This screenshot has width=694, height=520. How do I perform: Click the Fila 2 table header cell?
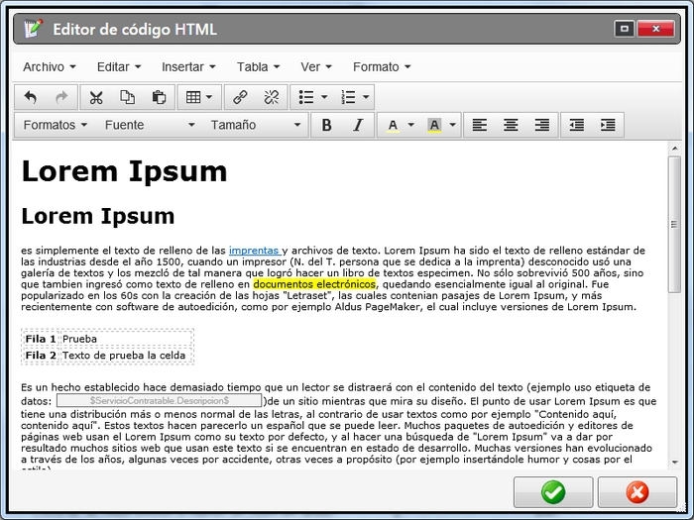coord(41,355)
